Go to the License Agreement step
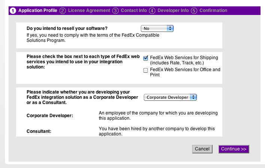This screenshot has height=168, width=265. [x=89, y=10]
